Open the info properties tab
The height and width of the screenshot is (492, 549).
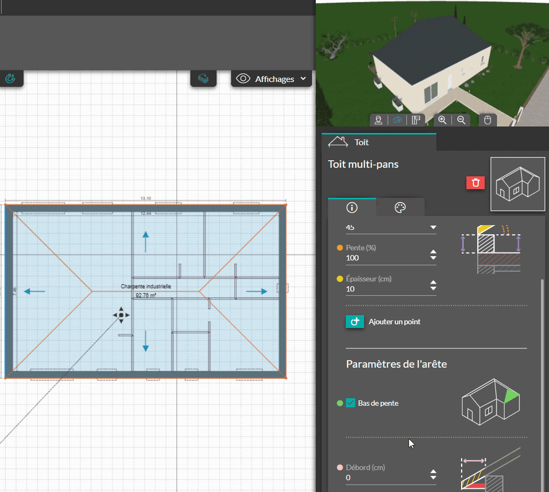[352, 207]
